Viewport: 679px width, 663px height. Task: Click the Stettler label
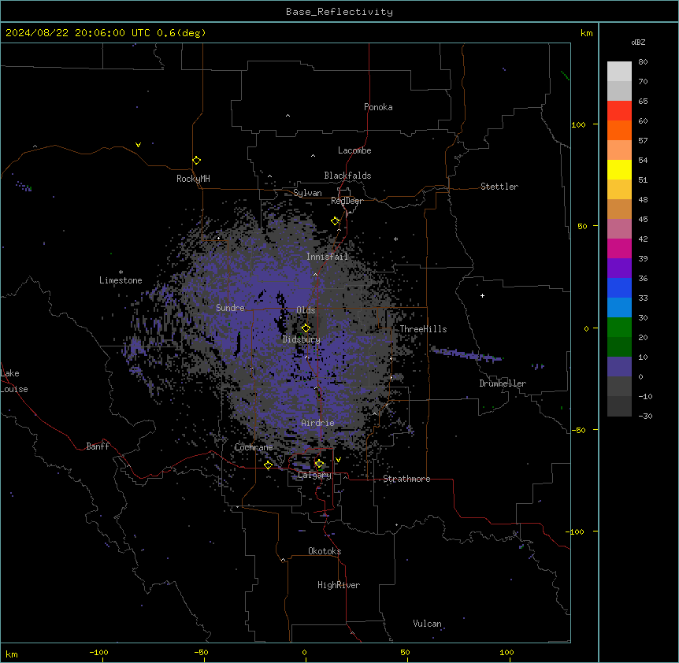tap(499, 187)
